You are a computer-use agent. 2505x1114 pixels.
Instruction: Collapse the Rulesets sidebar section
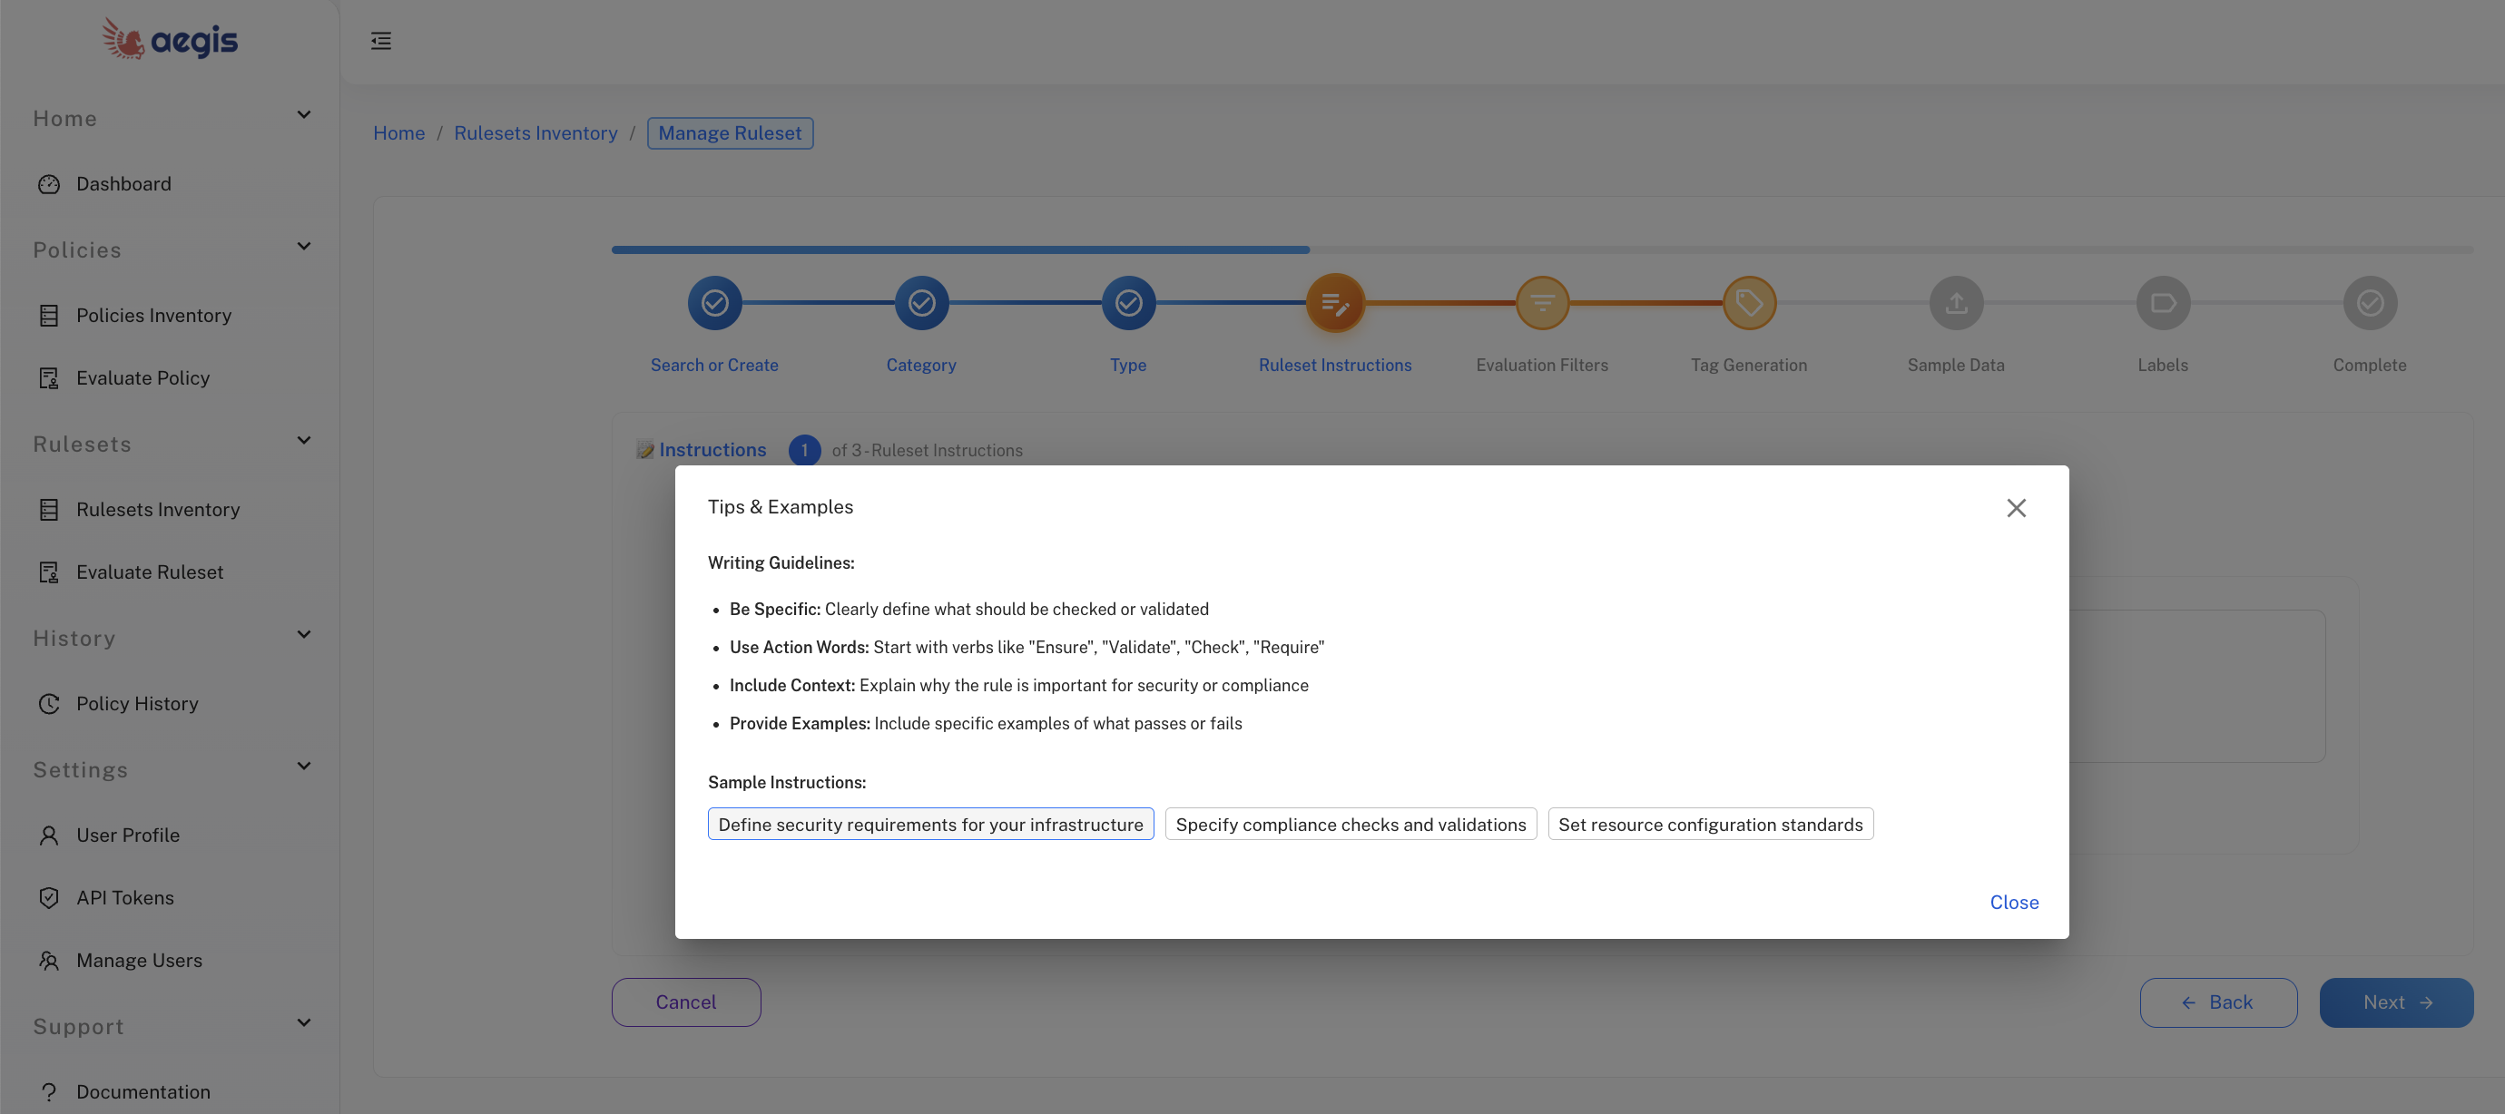coord(303,441)
